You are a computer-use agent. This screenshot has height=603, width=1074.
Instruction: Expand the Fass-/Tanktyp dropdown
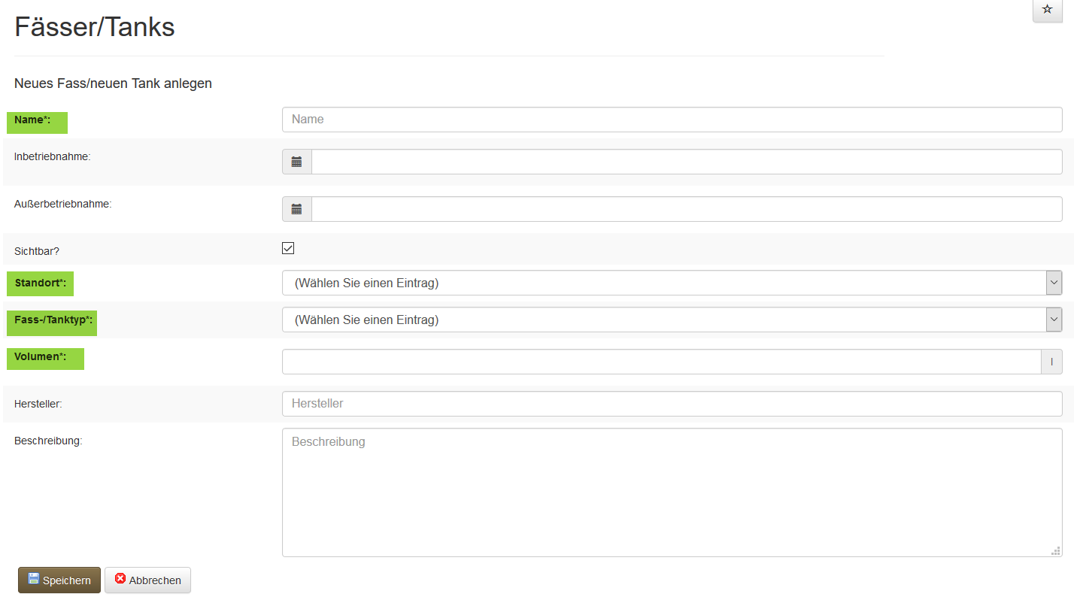[x=672, y=320]
